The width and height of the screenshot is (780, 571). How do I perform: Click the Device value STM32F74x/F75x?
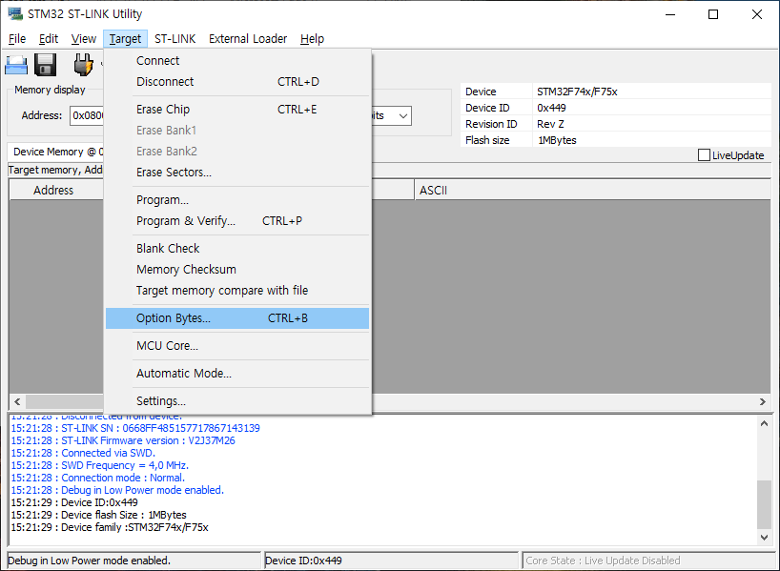(577, 92)
